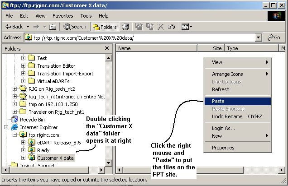
Task: Collapse the ftp.rjginc.com tree node
Action: (x=14, y=135)
